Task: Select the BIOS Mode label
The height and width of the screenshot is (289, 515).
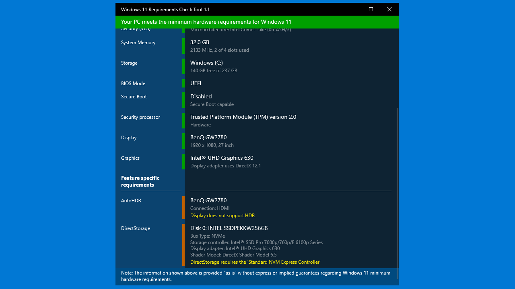Action: [133, 83]
